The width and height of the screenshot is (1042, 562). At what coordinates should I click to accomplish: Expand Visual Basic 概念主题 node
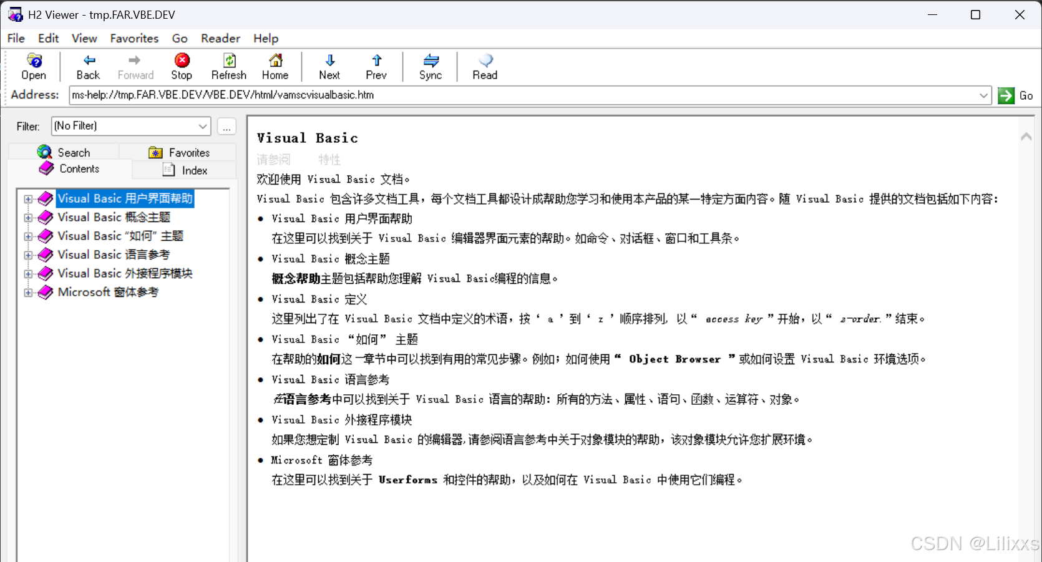coord(28,218)
